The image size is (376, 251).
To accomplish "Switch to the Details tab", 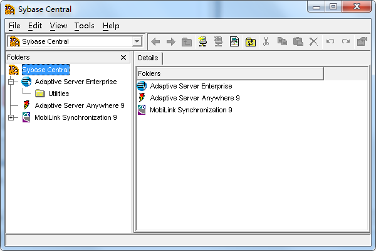I will pos(148,58).
